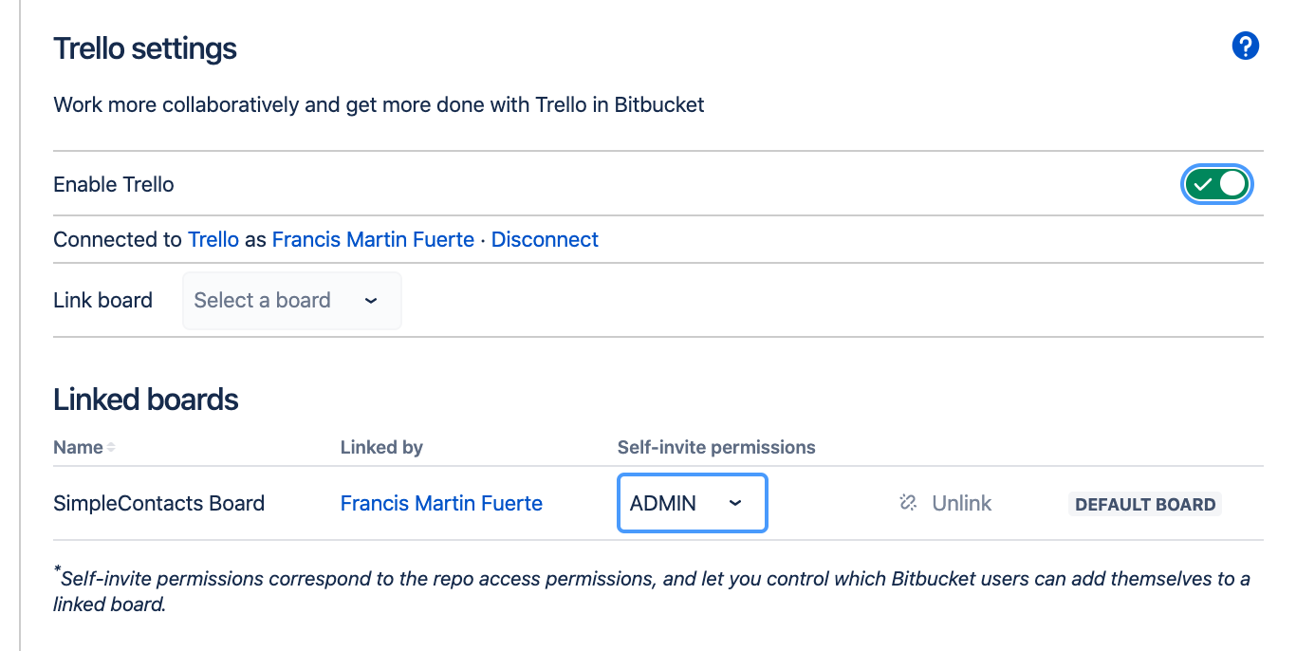The height and width of the screenshot is (651, 1315).
Task: Click the DEFAULT BOARD badge
Action: click(x=1145, y=504)
